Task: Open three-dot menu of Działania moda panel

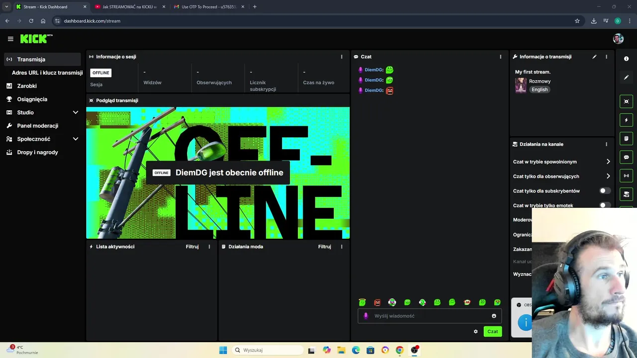Action: [x=341, y=247]
